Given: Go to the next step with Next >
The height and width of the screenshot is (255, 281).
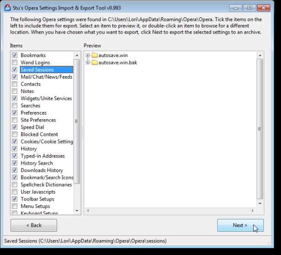Looking at the screenshot, I should [x=240, y=225].
